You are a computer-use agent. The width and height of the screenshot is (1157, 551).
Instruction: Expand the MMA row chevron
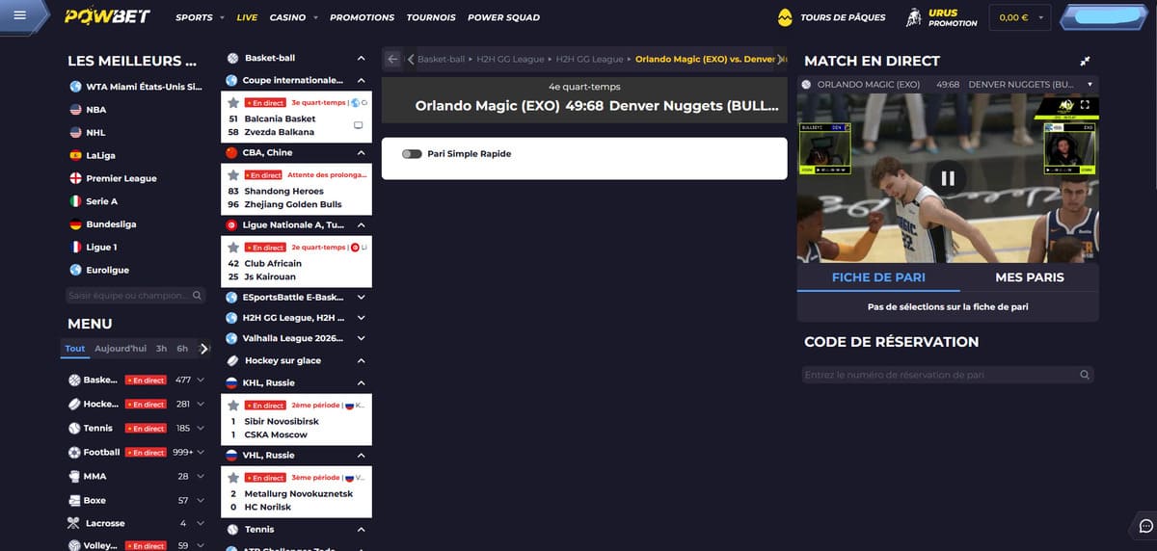[x=201, y=476]
